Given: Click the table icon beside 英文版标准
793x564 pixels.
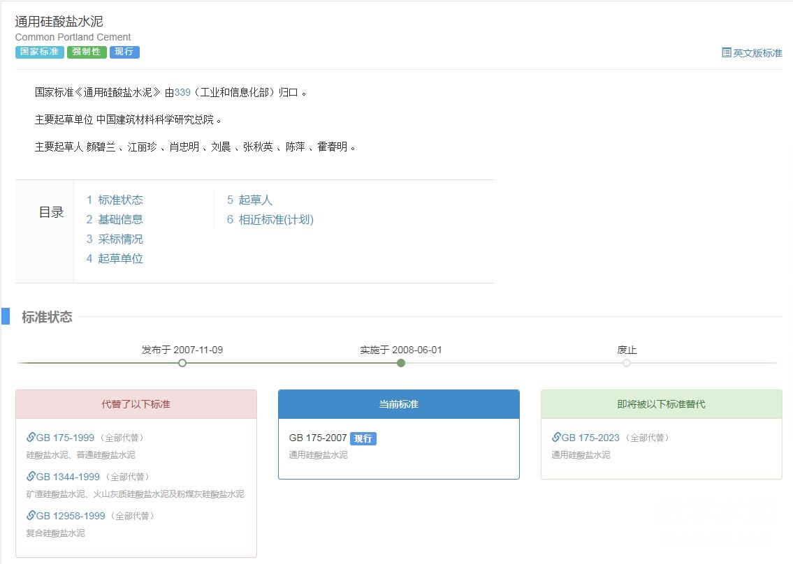Looking at the screenshot, I should pyautogui.click(x=726, y=53).
